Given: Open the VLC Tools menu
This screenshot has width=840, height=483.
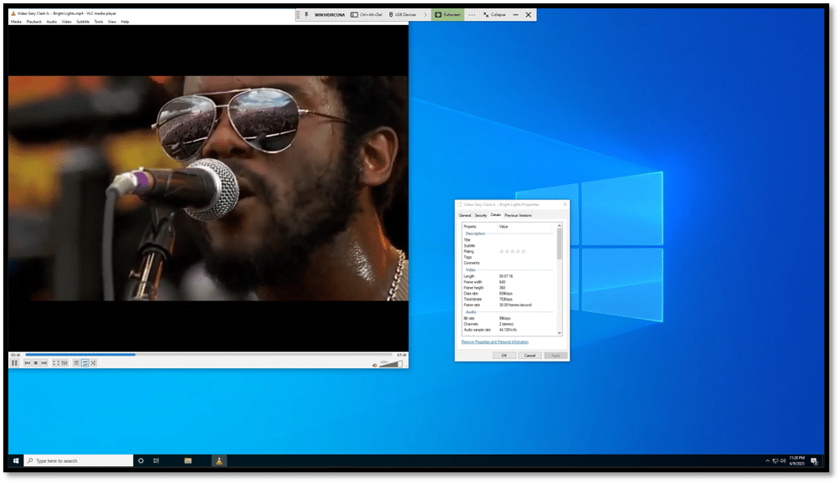Looking at the screenshot, I should click(99, 22).
